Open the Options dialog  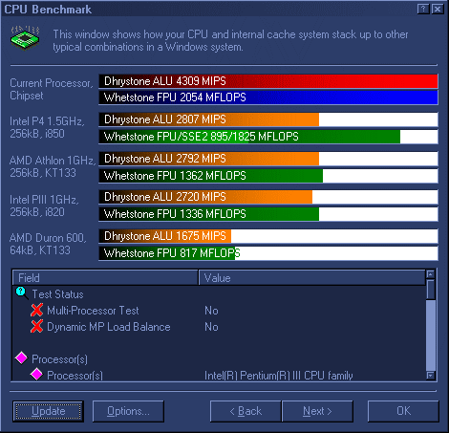coord(128,411)
